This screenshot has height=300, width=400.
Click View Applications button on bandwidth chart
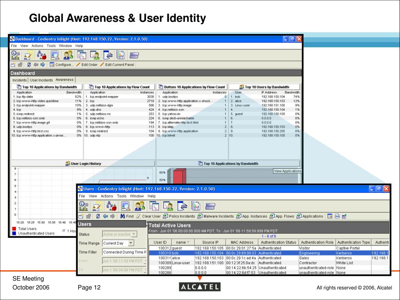coord(287,171)
